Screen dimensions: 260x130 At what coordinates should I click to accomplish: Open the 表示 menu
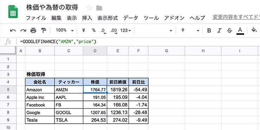tap(72, 18)
